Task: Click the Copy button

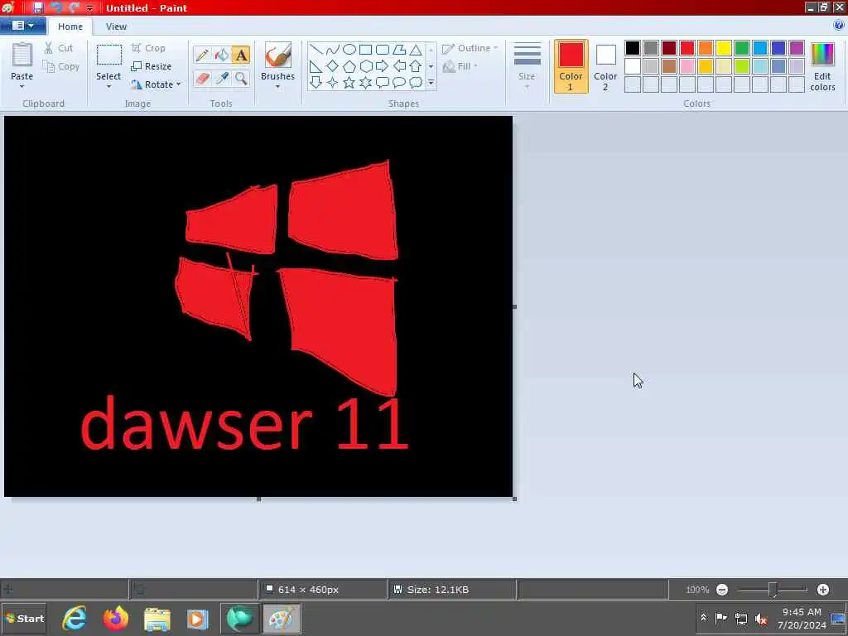Action: coord(61,66)
